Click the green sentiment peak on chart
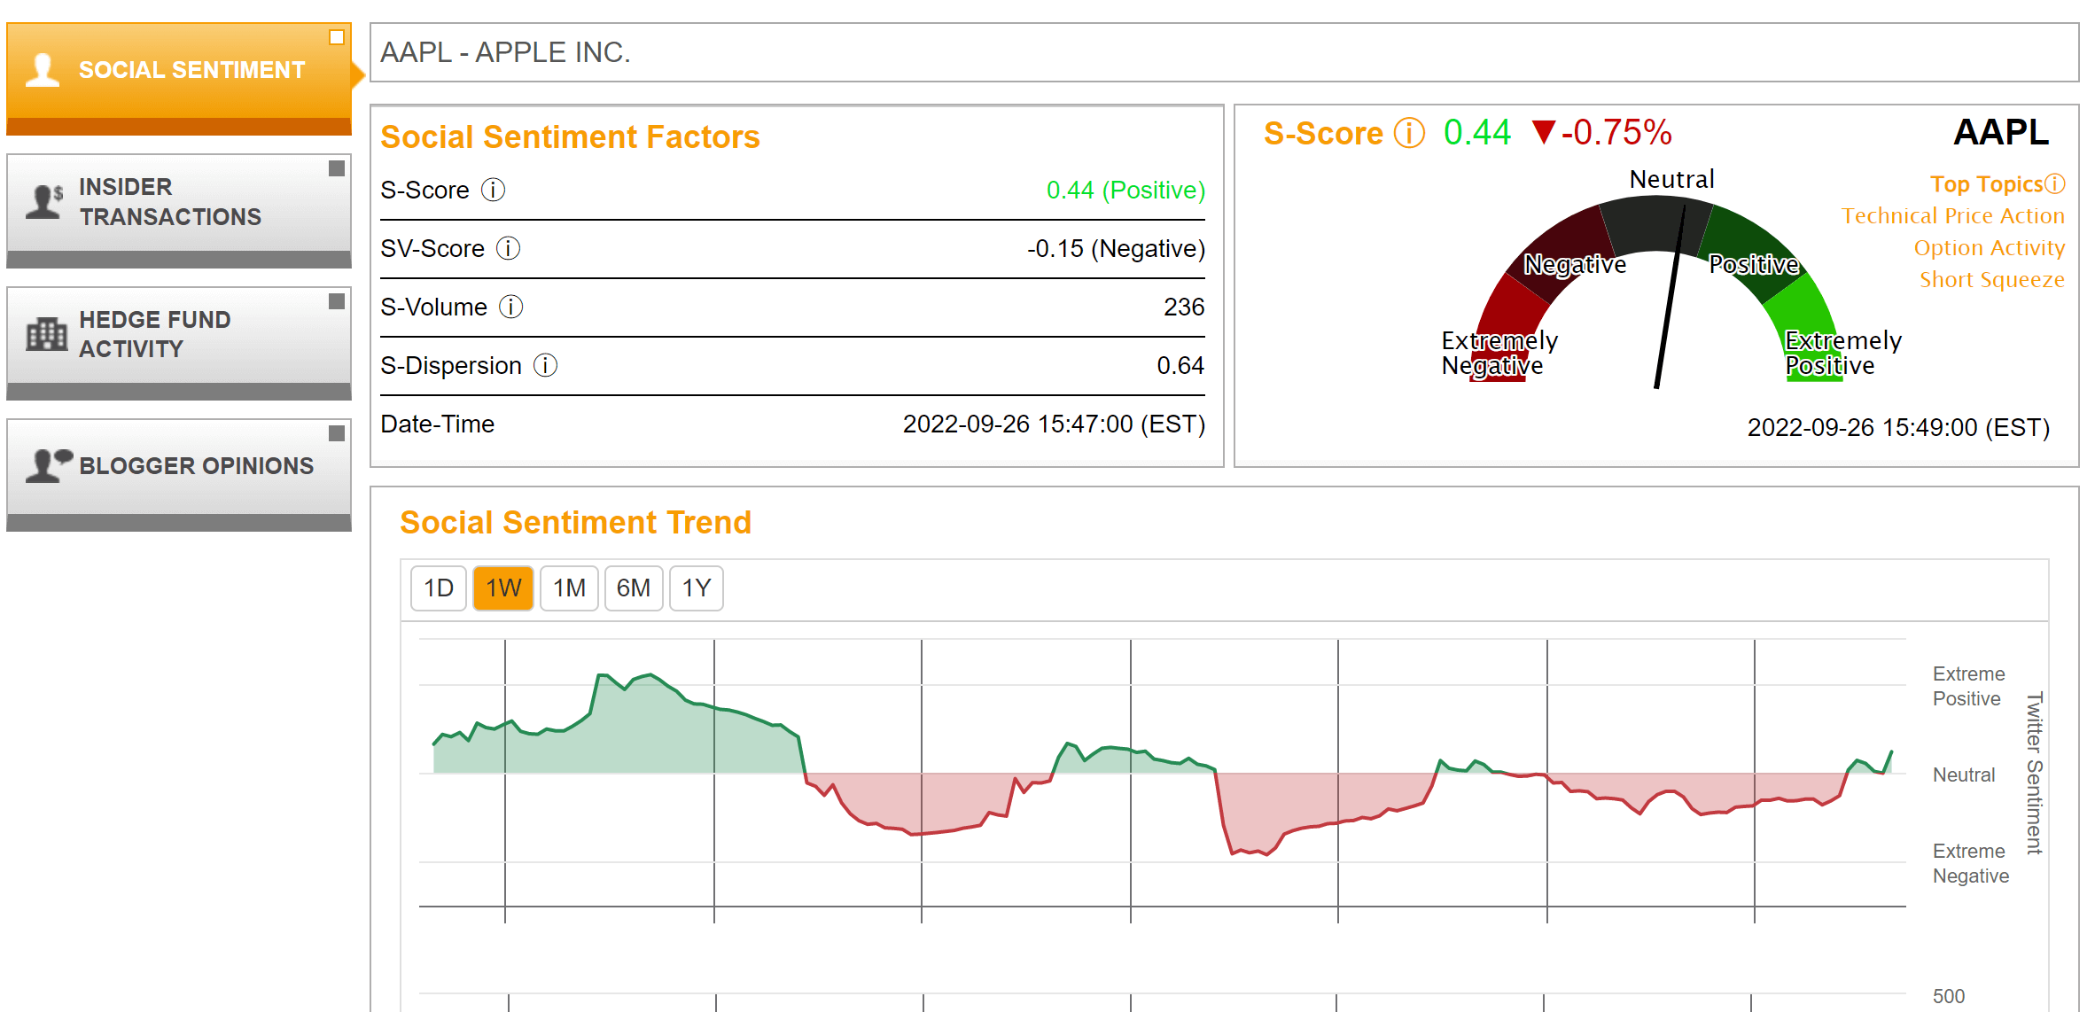This screenshot has width=2095, height=1012. (650, 675)
